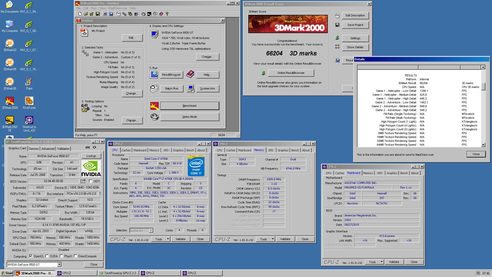Click the Details list scroll up arrow

point(483,67)
